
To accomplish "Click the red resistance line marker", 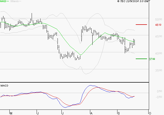I will tap(141, 25).
